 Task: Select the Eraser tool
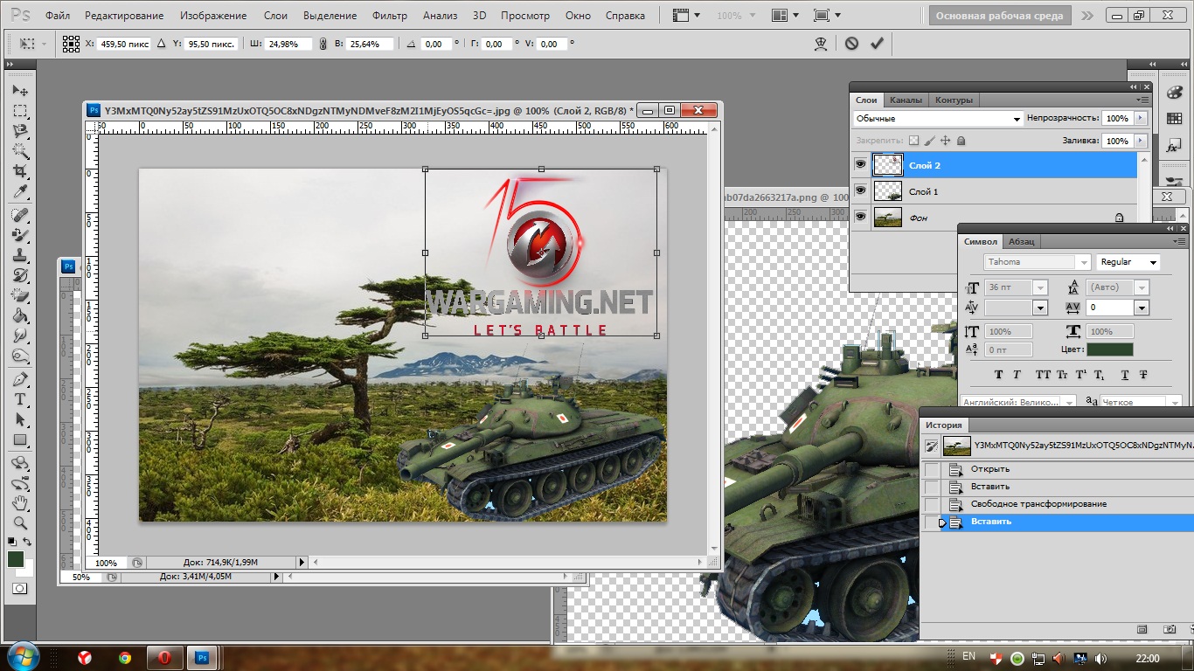click(x=20, y=295)
